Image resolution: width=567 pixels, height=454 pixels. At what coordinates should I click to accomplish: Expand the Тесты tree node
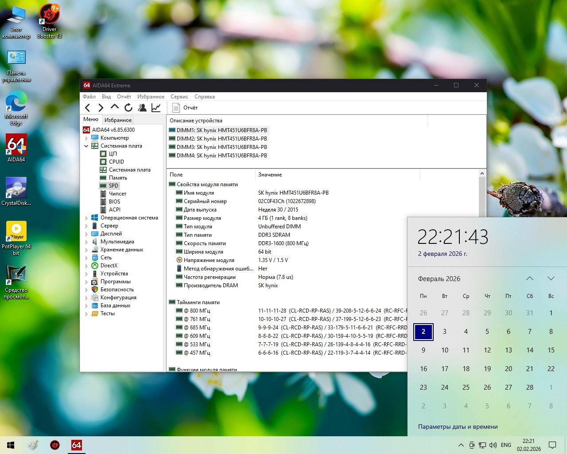[x=86, y=313]
